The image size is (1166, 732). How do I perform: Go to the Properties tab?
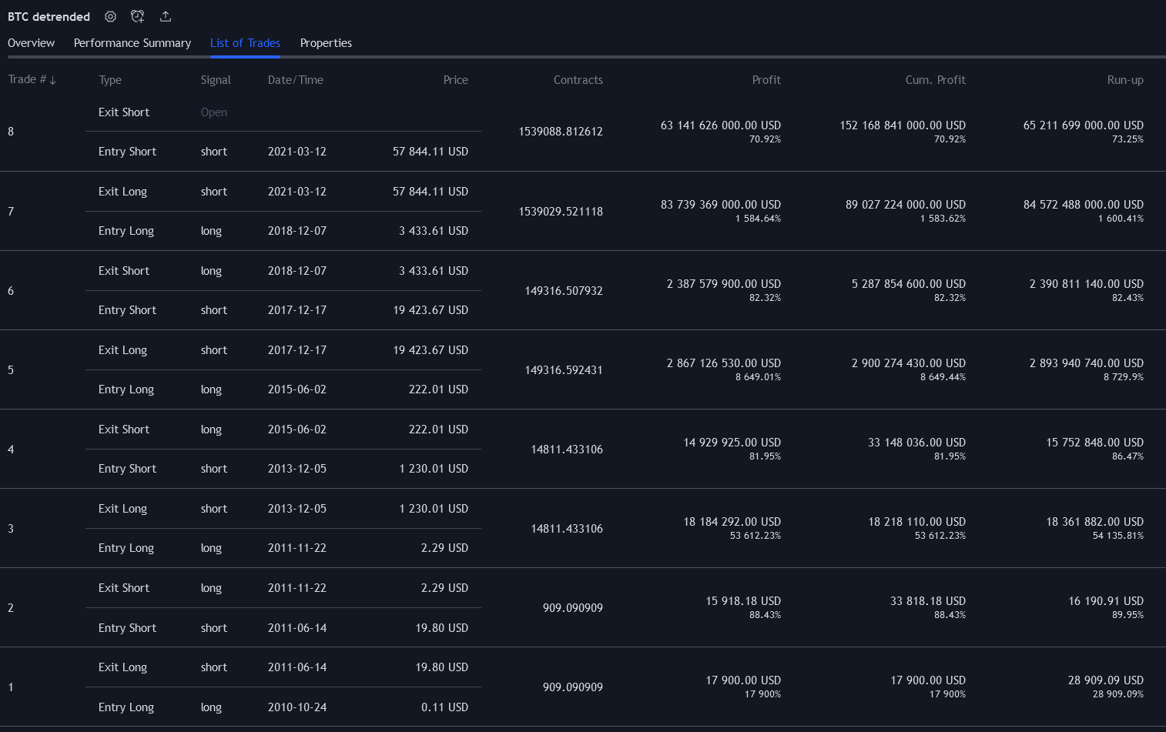326,43
